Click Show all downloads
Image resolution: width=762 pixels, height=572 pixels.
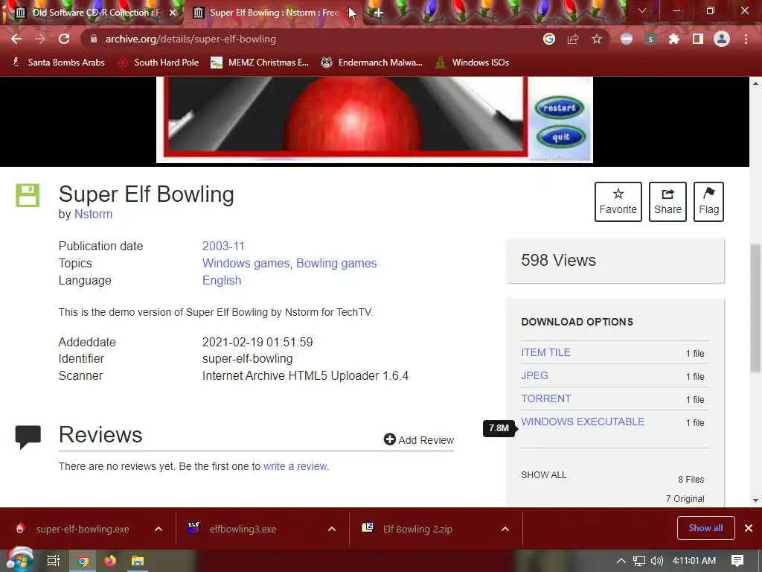pos(705,528)
